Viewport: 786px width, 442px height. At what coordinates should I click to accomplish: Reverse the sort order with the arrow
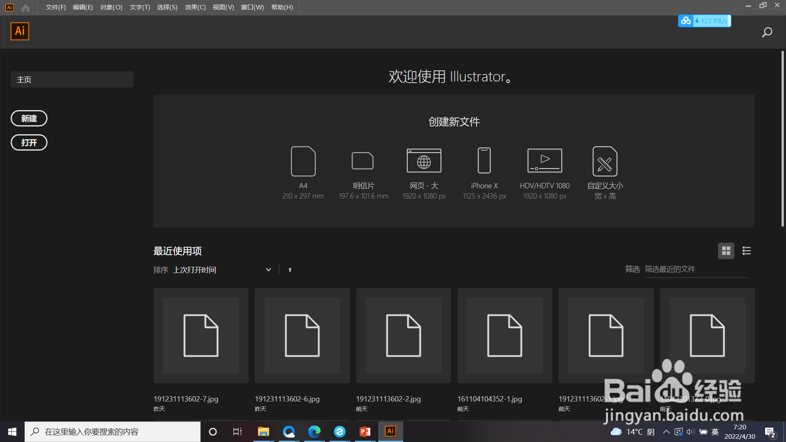(290, 270)
